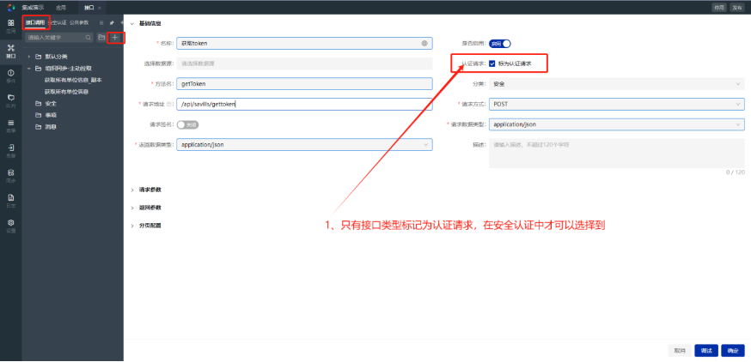The width and height of the screenshot is (751, 362).
Task: Click the 请求地址 input field
Action: pyautogui.click(x=304, y=104)
